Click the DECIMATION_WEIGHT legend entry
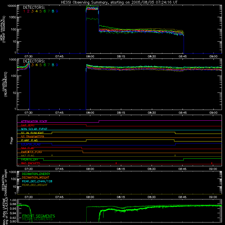This screenshot has width=225, height=225. 36,177
